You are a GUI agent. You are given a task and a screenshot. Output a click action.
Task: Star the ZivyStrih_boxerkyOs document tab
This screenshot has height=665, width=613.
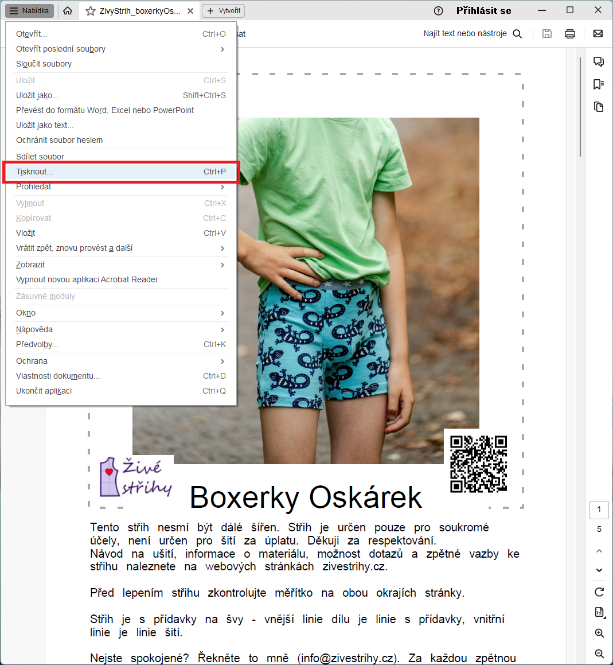(x=91, y=11)
